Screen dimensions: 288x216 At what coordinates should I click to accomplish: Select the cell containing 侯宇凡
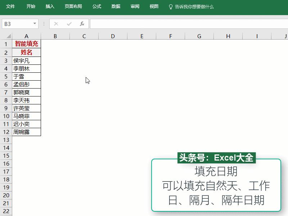point(27,60)
